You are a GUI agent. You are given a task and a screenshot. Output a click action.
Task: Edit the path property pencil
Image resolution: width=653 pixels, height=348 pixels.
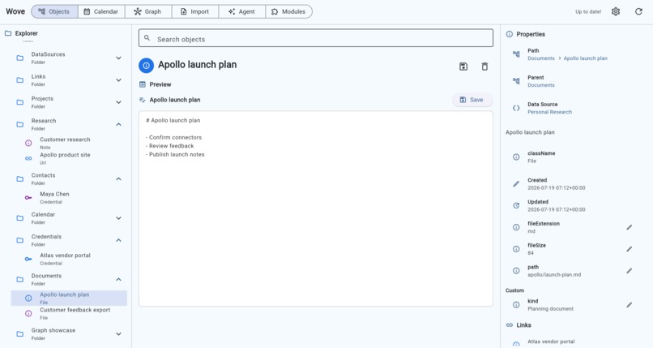(x=630, y=270)
